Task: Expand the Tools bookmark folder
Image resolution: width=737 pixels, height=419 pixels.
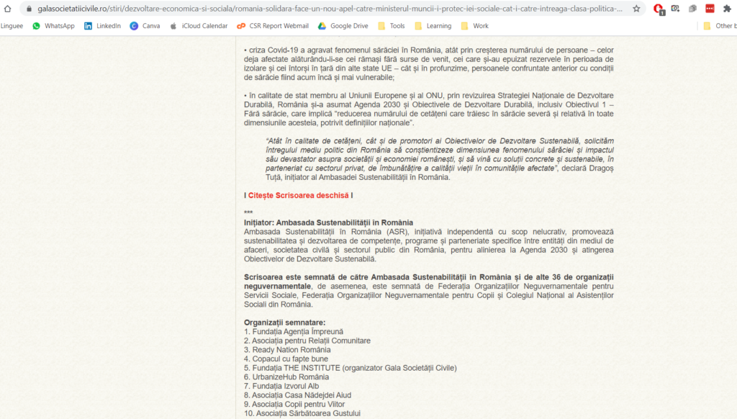Action: [392, 26]
